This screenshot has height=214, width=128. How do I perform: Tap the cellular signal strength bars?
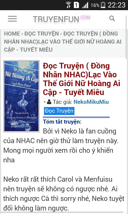pyautogui.click(x=85, y=5)
